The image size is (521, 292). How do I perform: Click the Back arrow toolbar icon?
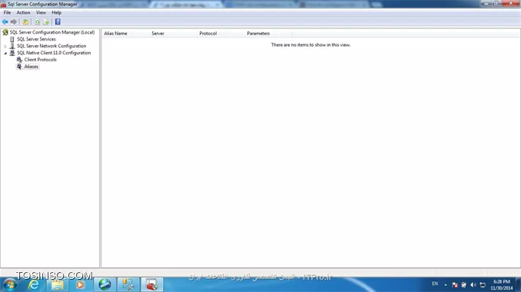click(5, 22)
